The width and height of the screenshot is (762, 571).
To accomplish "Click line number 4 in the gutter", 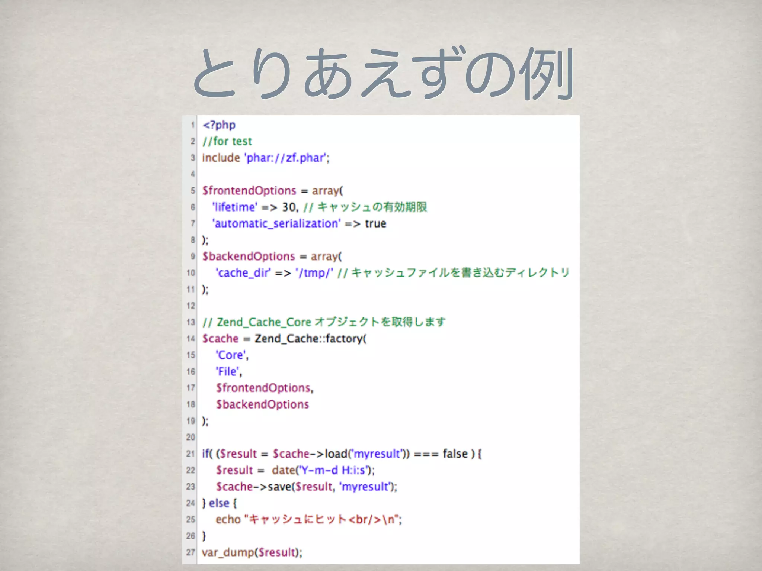I will (x=193, y=174).
